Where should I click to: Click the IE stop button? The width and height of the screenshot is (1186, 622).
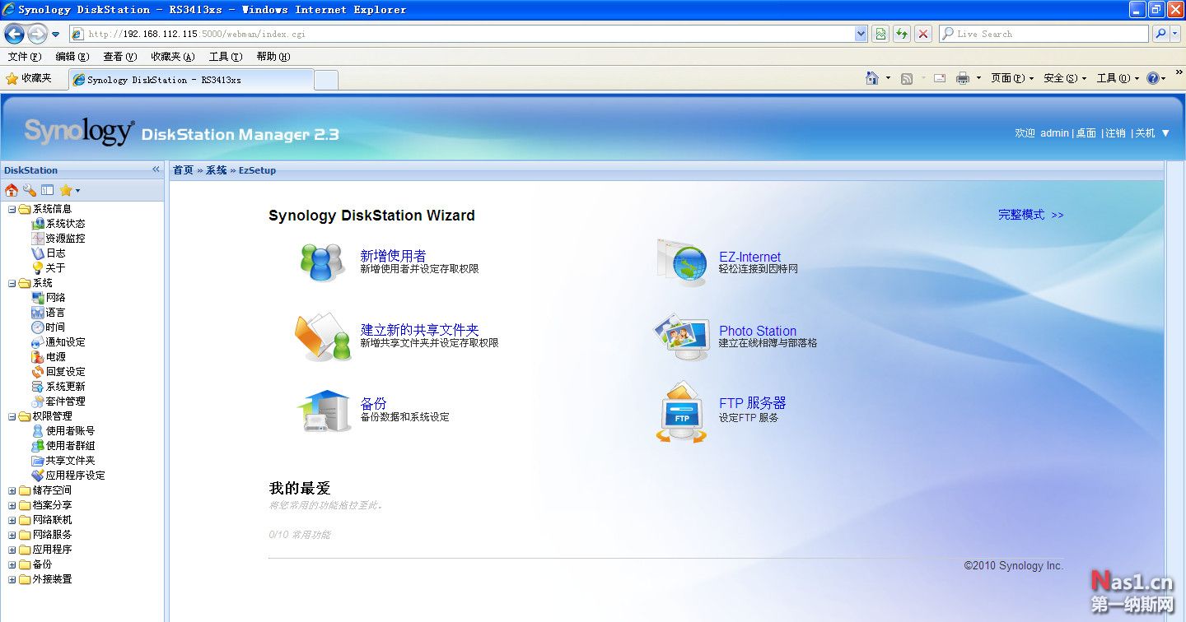[923, 34]
